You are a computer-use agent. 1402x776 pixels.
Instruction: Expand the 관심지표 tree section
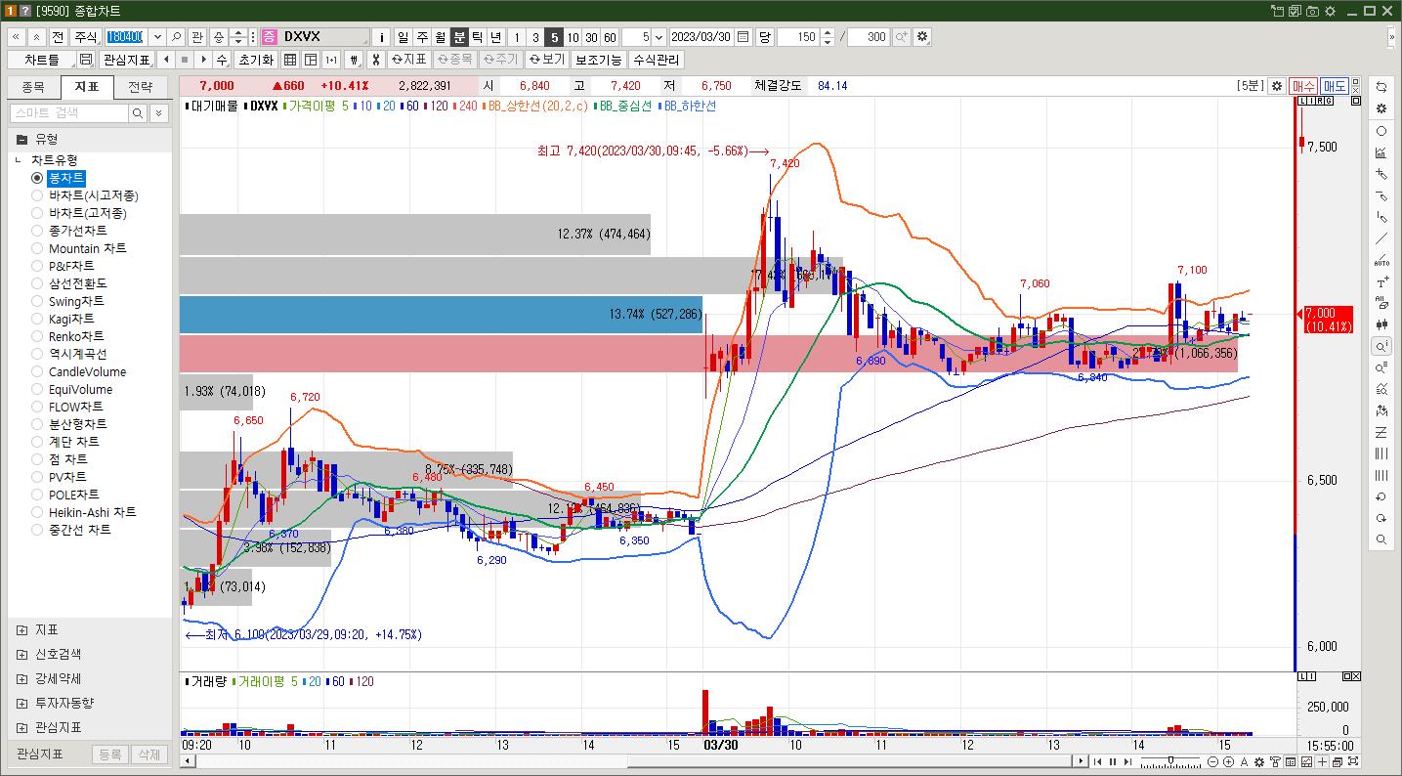pos(21,728)
